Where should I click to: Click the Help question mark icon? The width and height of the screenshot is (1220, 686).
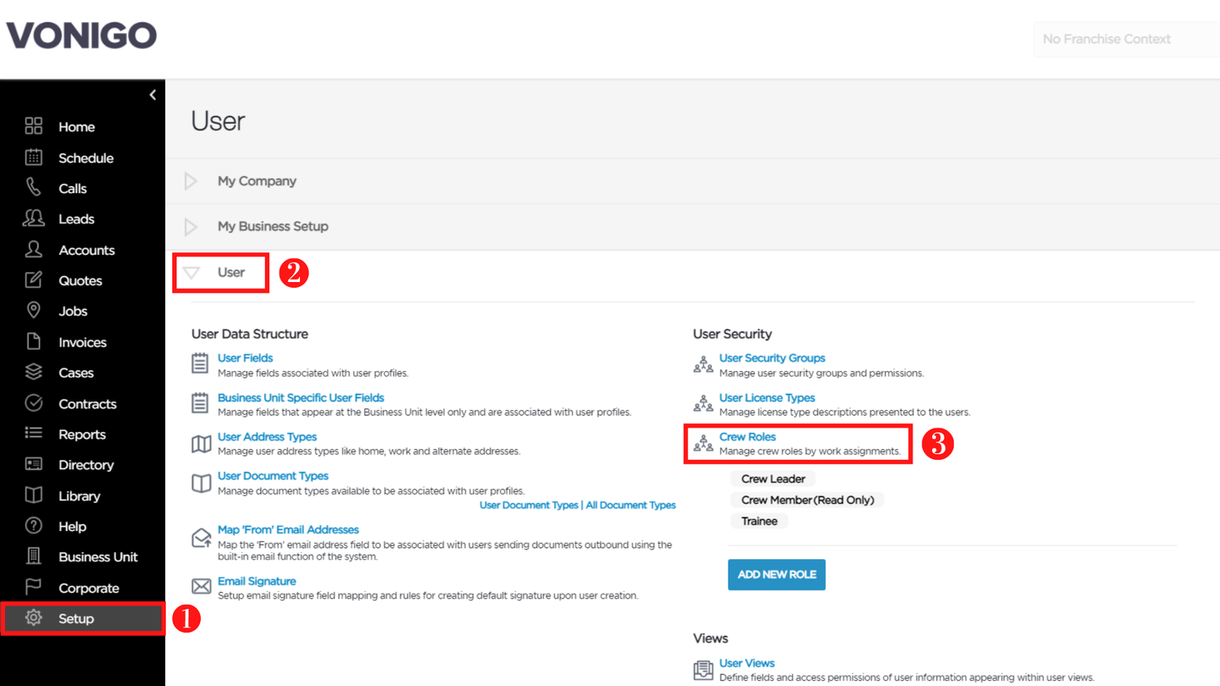coord(33,526)
